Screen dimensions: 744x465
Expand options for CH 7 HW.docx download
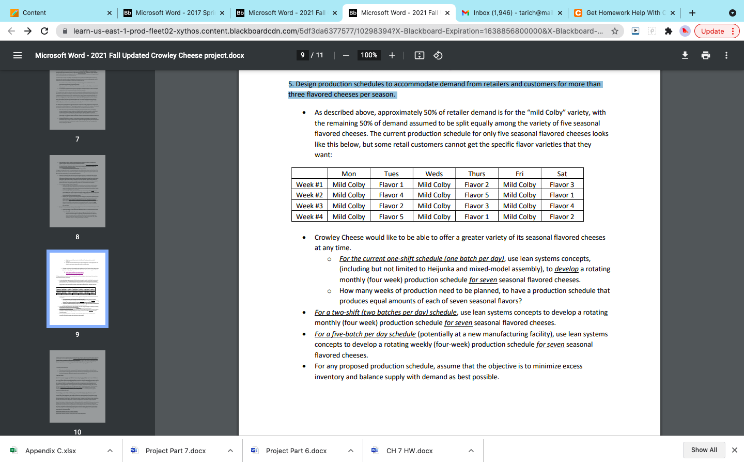tap(471, 451)
